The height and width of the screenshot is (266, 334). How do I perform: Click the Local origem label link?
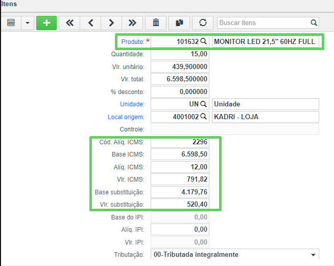126,117
